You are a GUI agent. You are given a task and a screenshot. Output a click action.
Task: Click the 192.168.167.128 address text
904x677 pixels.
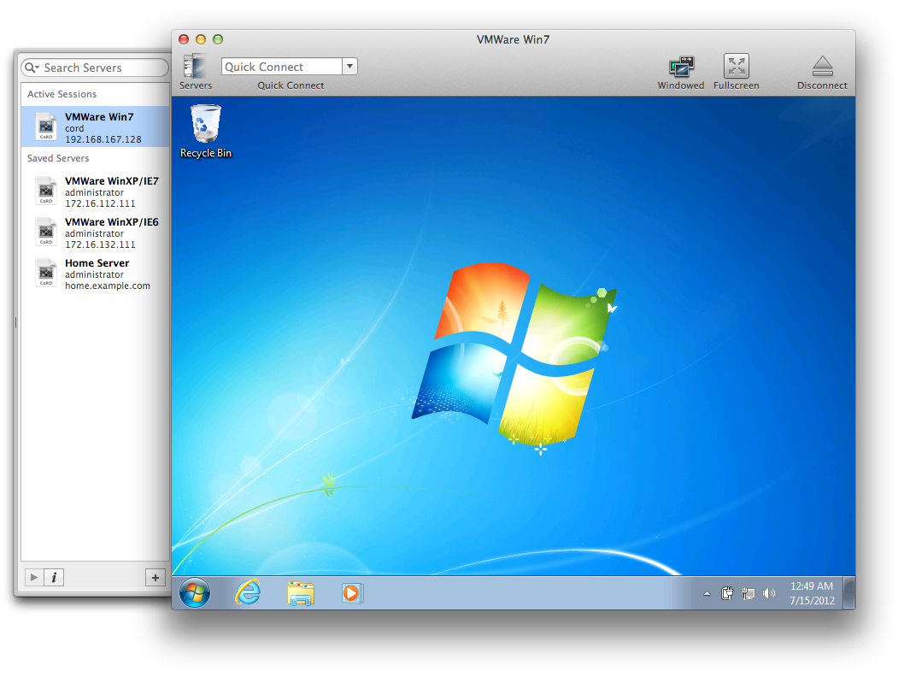click(103, 139)
